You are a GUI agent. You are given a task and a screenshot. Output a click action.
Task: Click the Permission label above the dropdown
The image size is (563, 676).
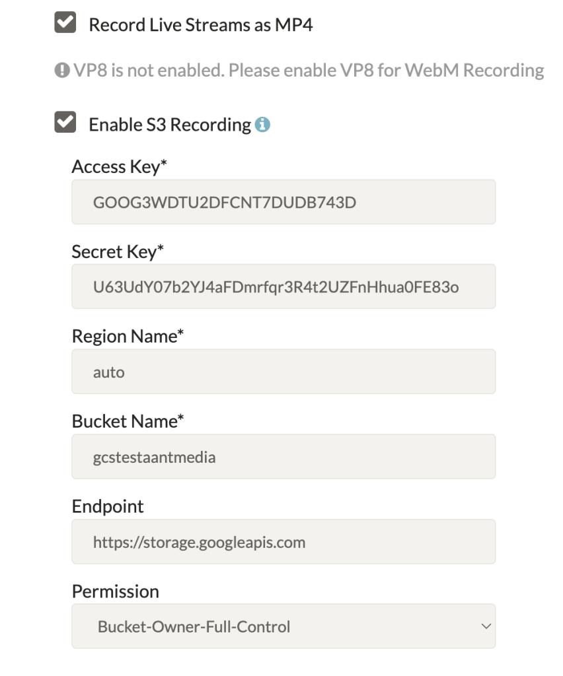click(116, 591)
